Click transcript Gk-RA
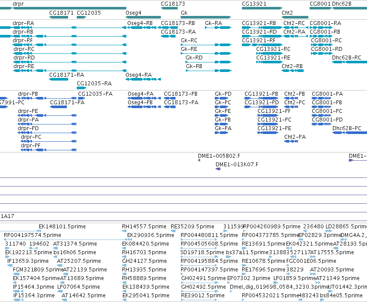The image size is (367, 302). tap(218, 28)
